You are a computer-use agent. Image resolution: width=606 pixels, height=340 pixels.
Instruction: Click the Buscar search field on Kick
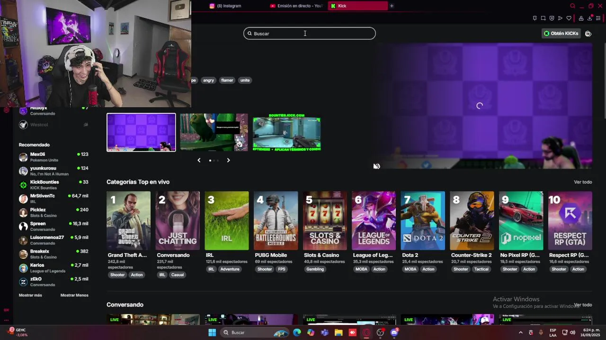(x=310, y=34)
